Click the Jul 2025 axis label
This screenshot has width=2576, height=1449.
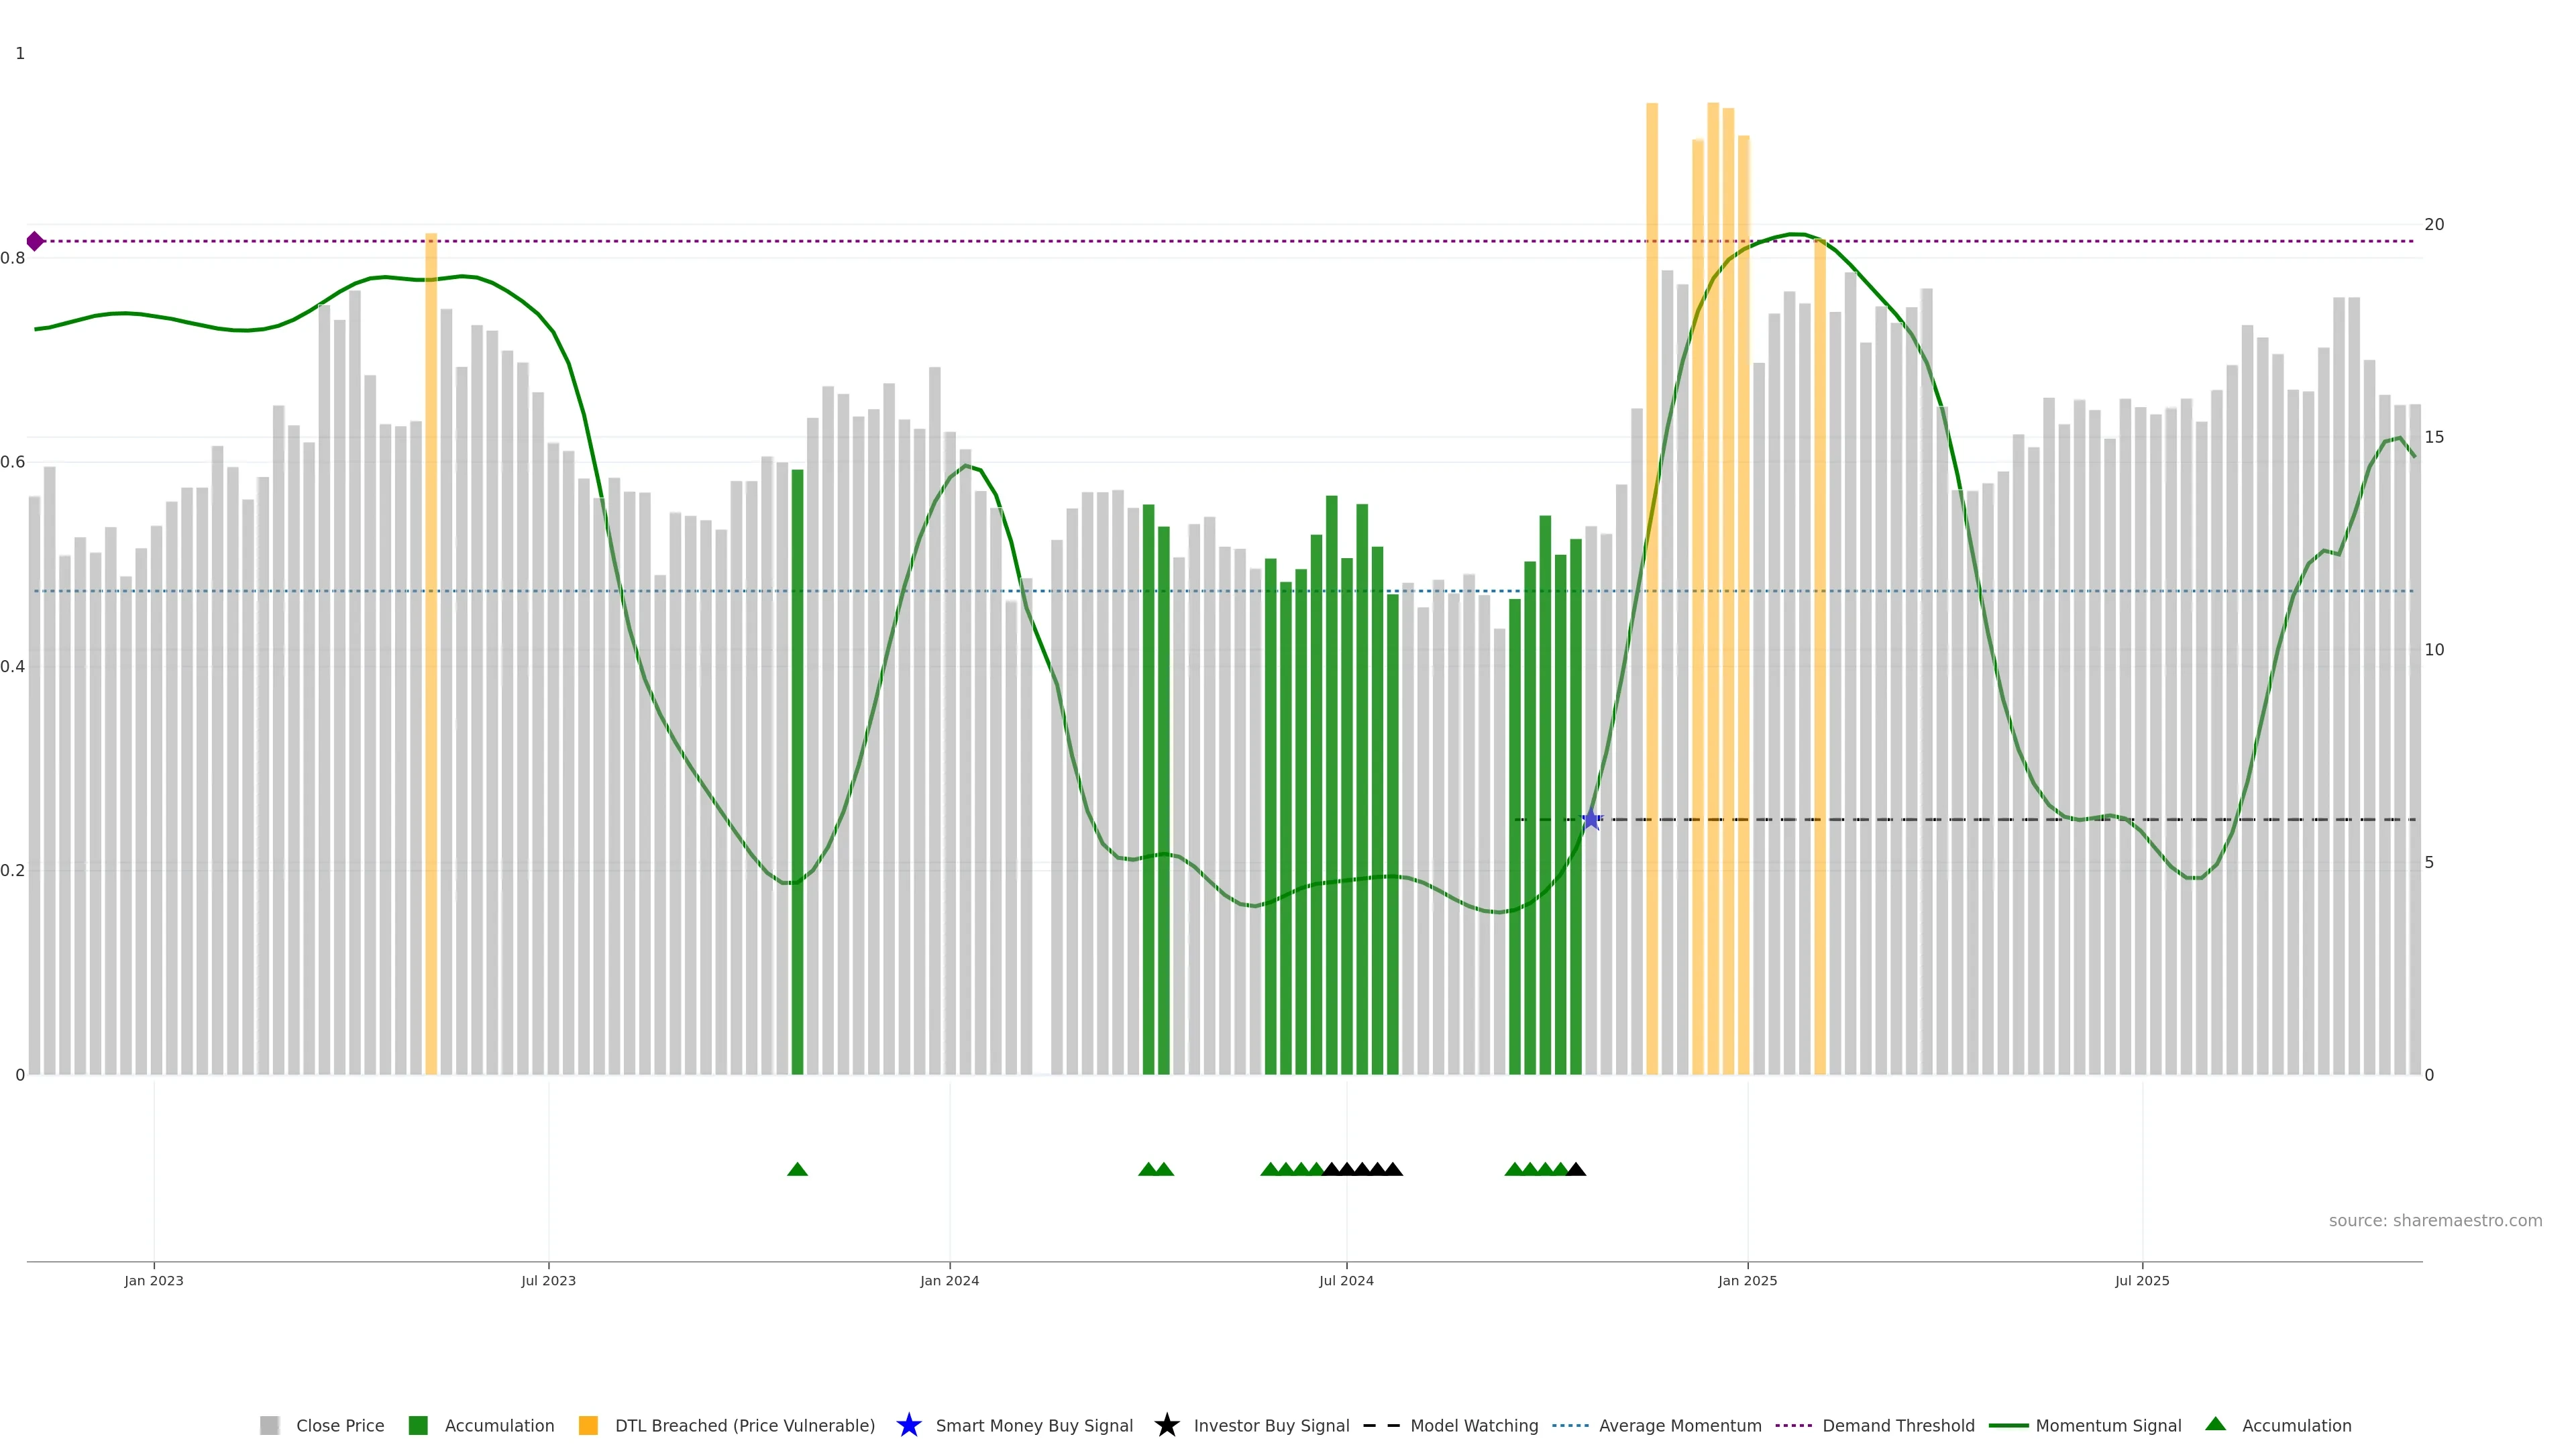(x=2142, y=1280)
